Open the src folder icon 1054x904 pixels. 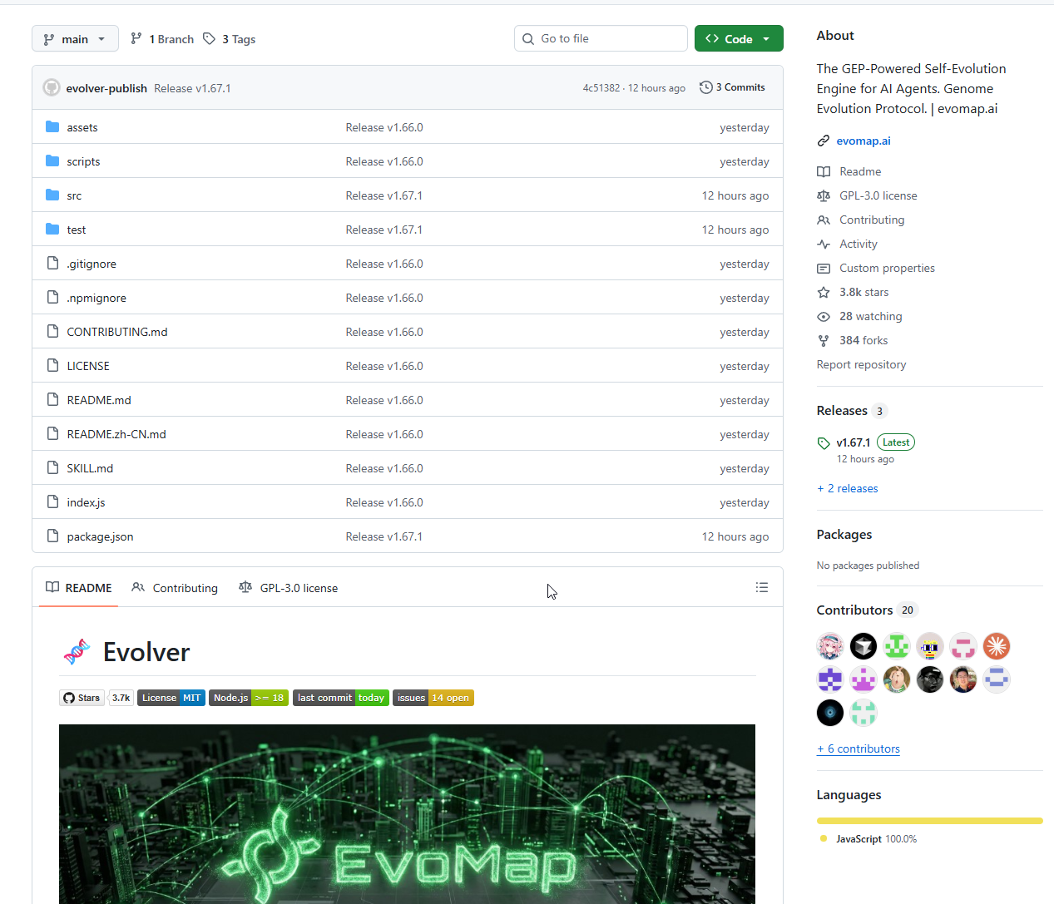coord(52,195)
